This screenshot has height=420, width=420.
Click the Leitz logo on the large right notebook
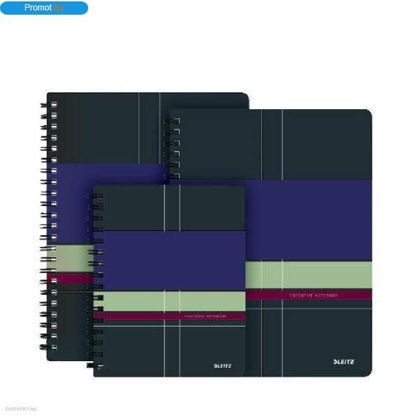[344, 362]
